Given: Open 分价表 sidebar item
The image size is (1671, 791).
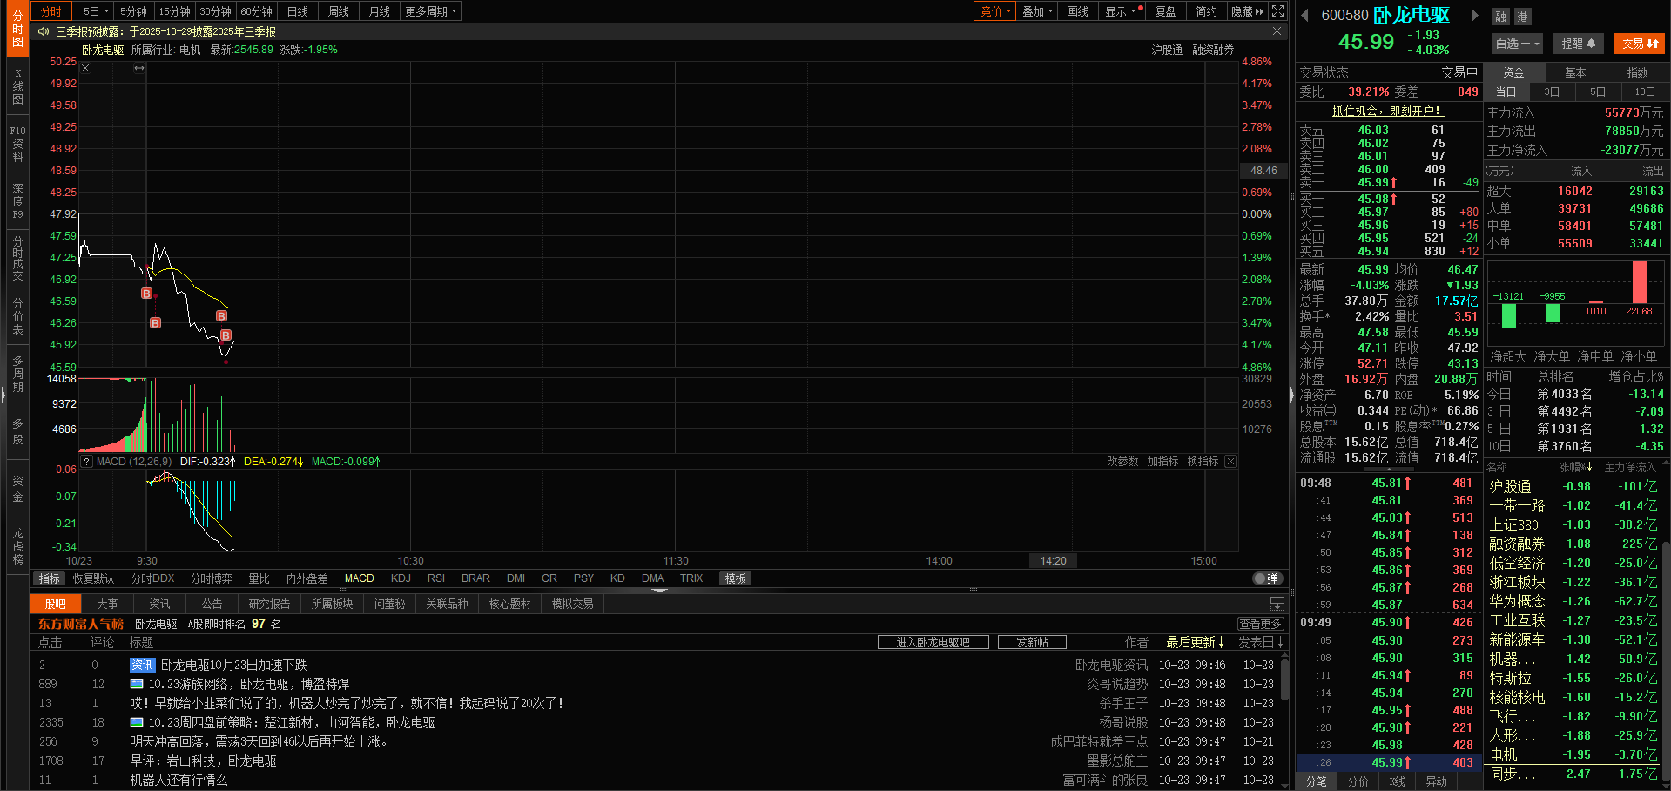Looking at the screenshot, I should pyautogui.click(x=17, y=316).
